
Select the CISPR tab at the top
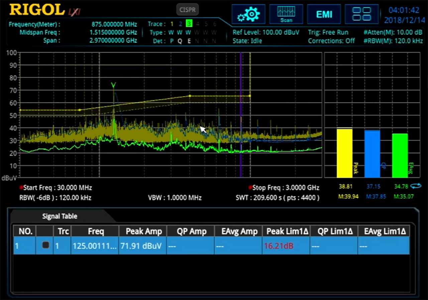click(x=187, y=10)
